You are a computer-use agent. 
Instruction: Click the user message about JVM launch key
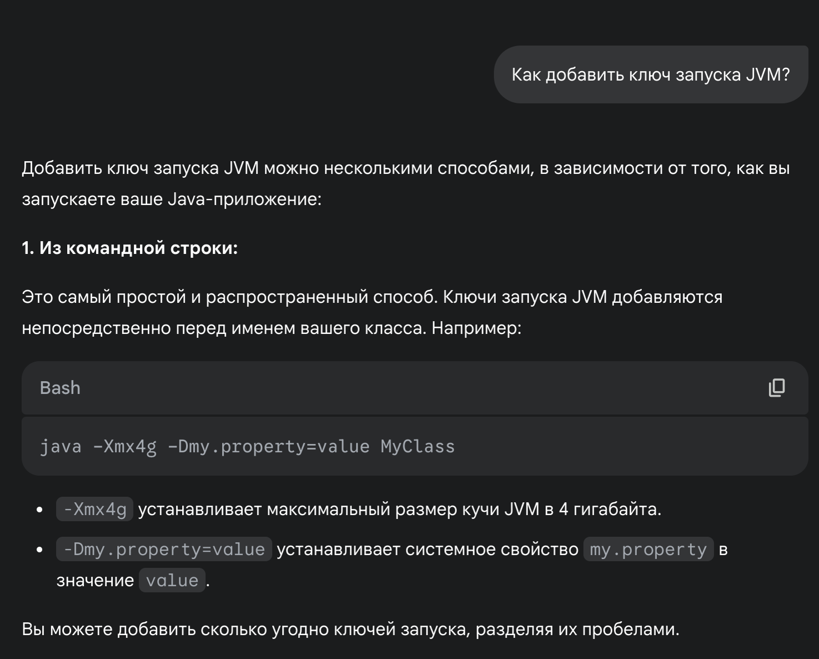[x=650, y=74]
